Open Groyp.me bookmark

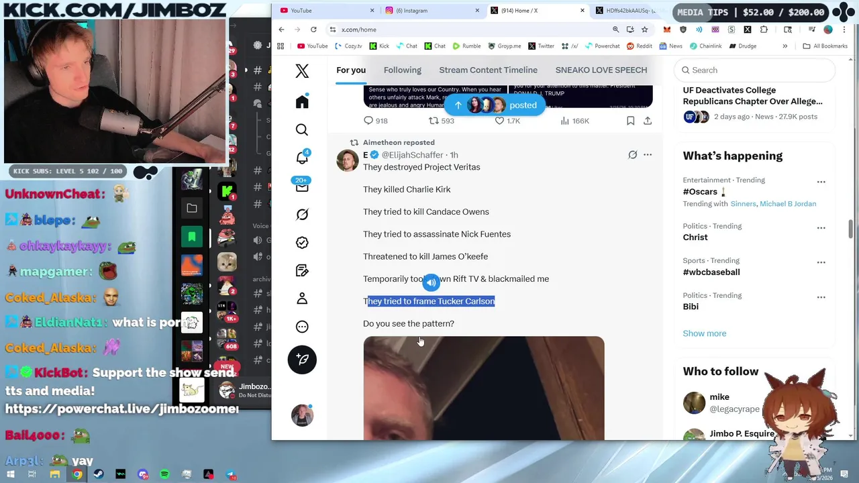point(503,46)
